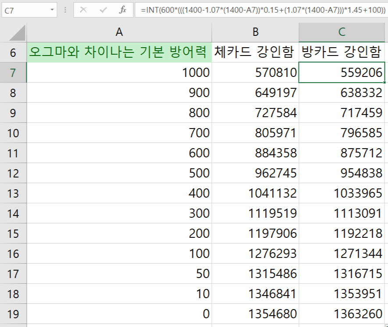This screenshot has width=388, height=327.
Task: Click the green header cell in A6
Action: (119, 53)
